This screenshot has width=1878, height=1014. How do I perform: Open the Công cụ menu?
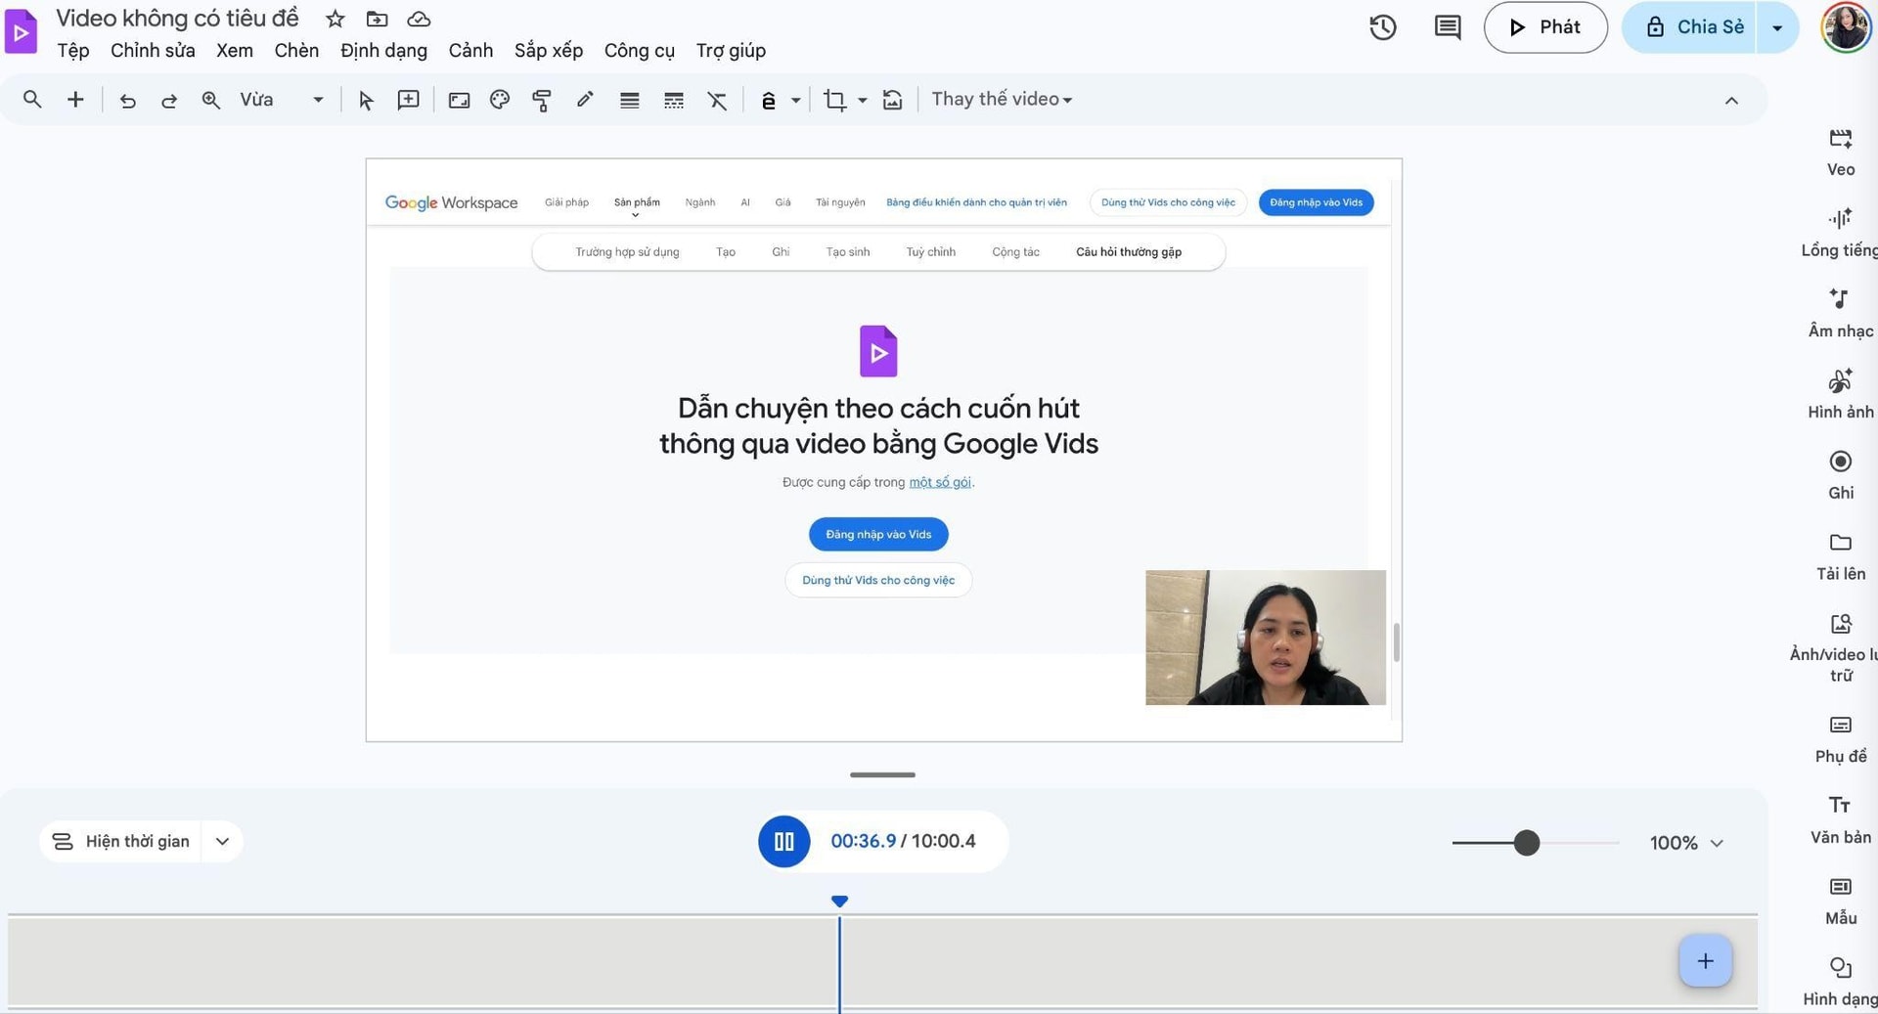(x=640, y=51)
